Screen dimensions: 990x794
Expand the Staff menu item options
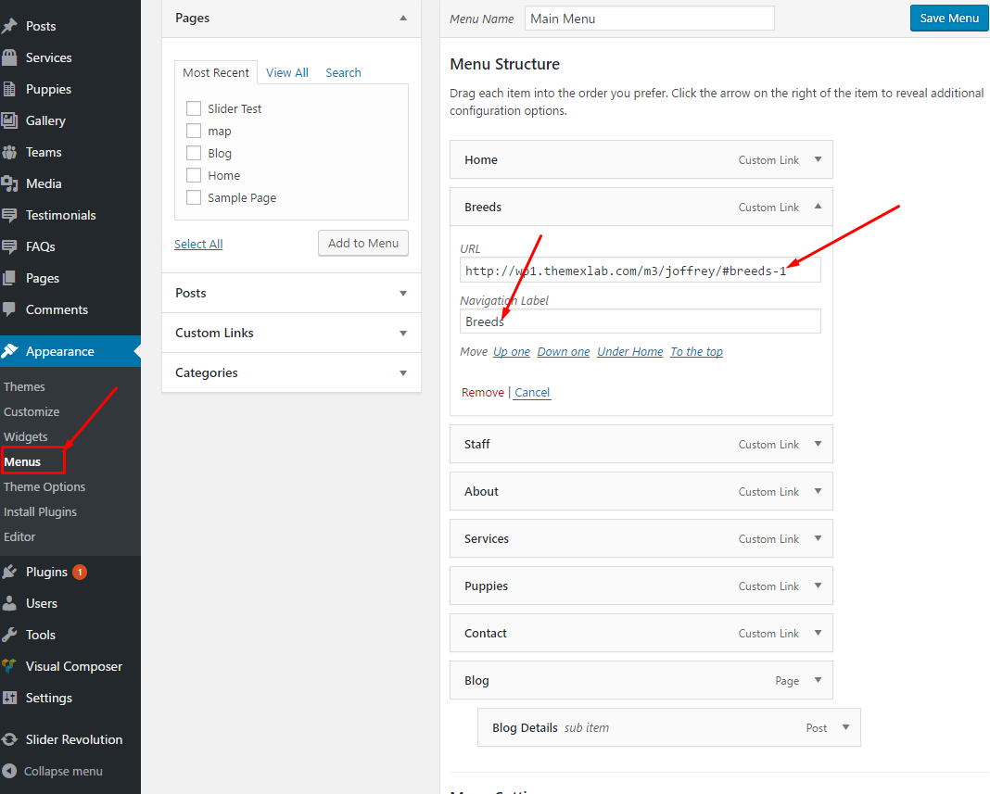pos(818,445)
